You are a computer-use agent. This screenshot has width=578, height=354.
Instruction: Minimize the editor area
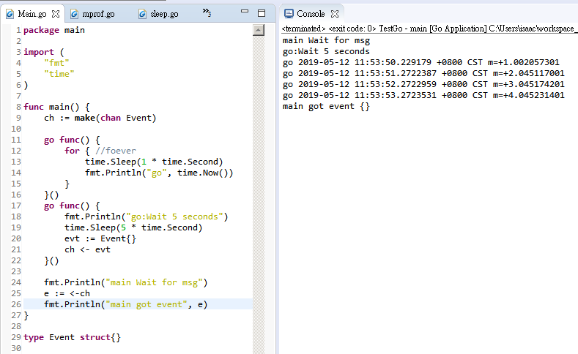[x=244, y=13]
